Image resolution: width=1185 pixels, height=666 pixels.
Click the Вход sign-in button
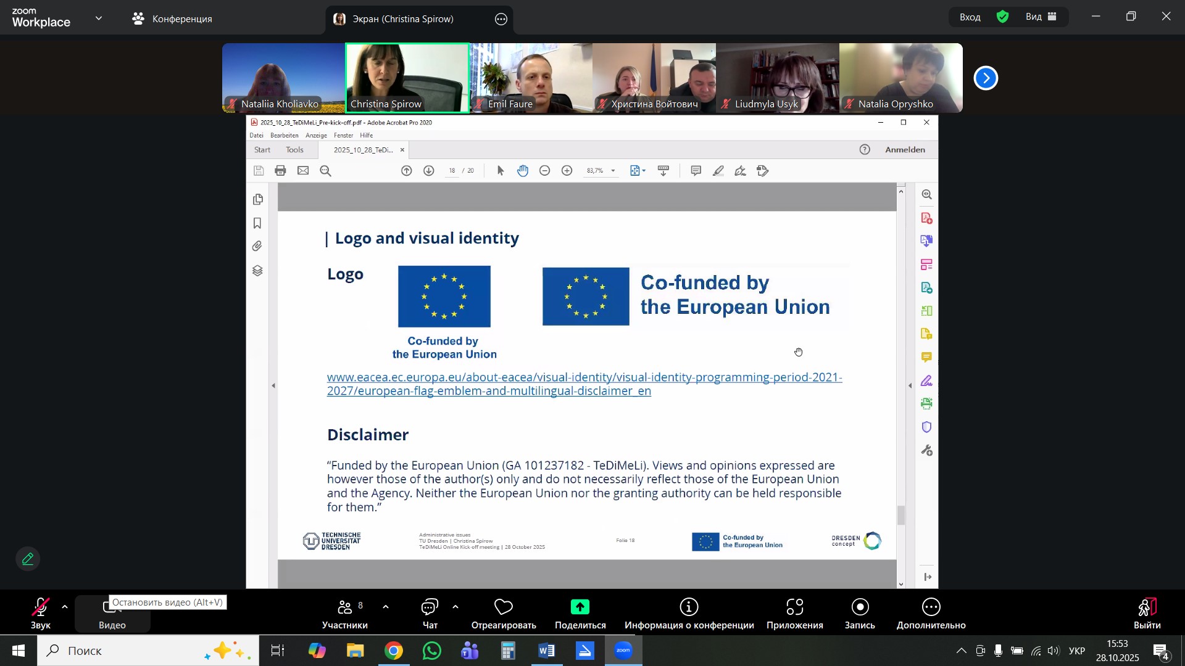(970, 17)
